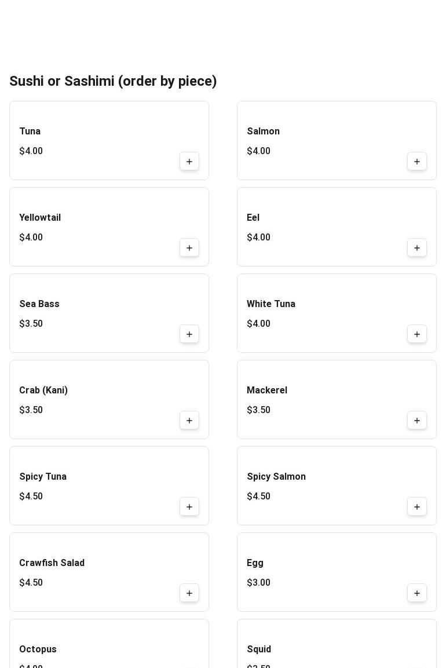Screen dimensions: 446x668
Task: Add Spicy Tuna to cart
Action: 189,507
